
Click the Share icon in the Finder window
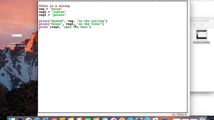coord(194,25)
